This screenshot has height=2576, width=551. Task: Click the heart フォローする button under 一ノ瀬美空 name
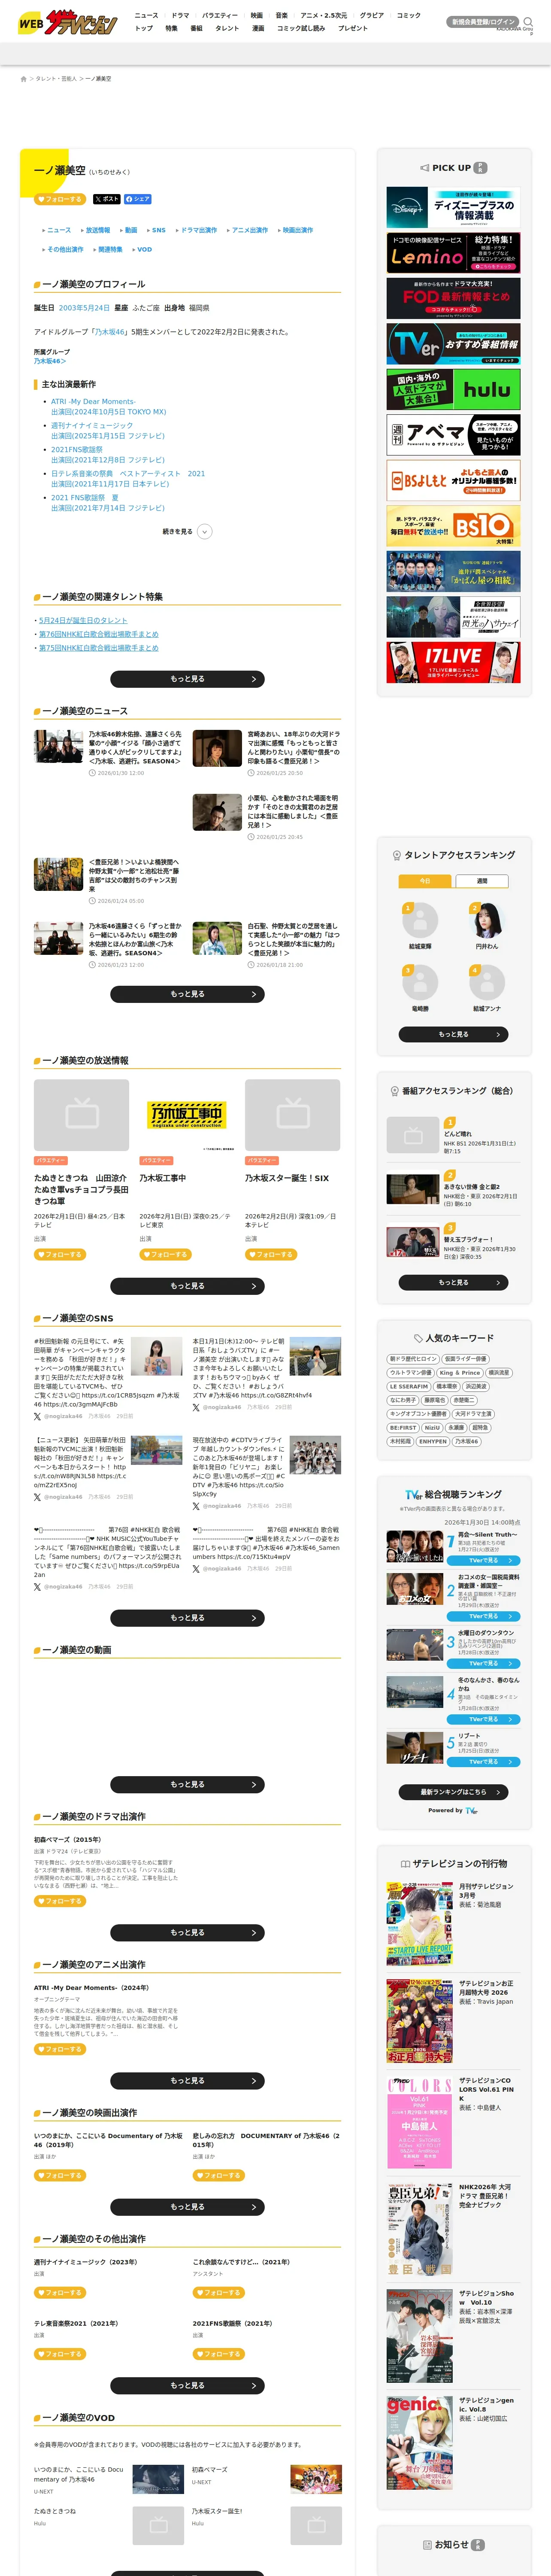60,199
